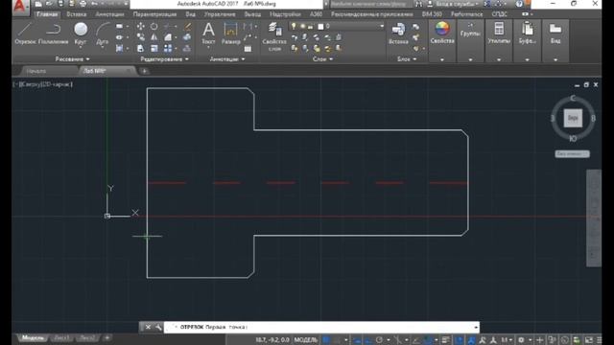Image resolution: width=614 pixels, height=345 pixels.
Task: Switch to the Лист1 layout tab
Action: click(61, 338)
